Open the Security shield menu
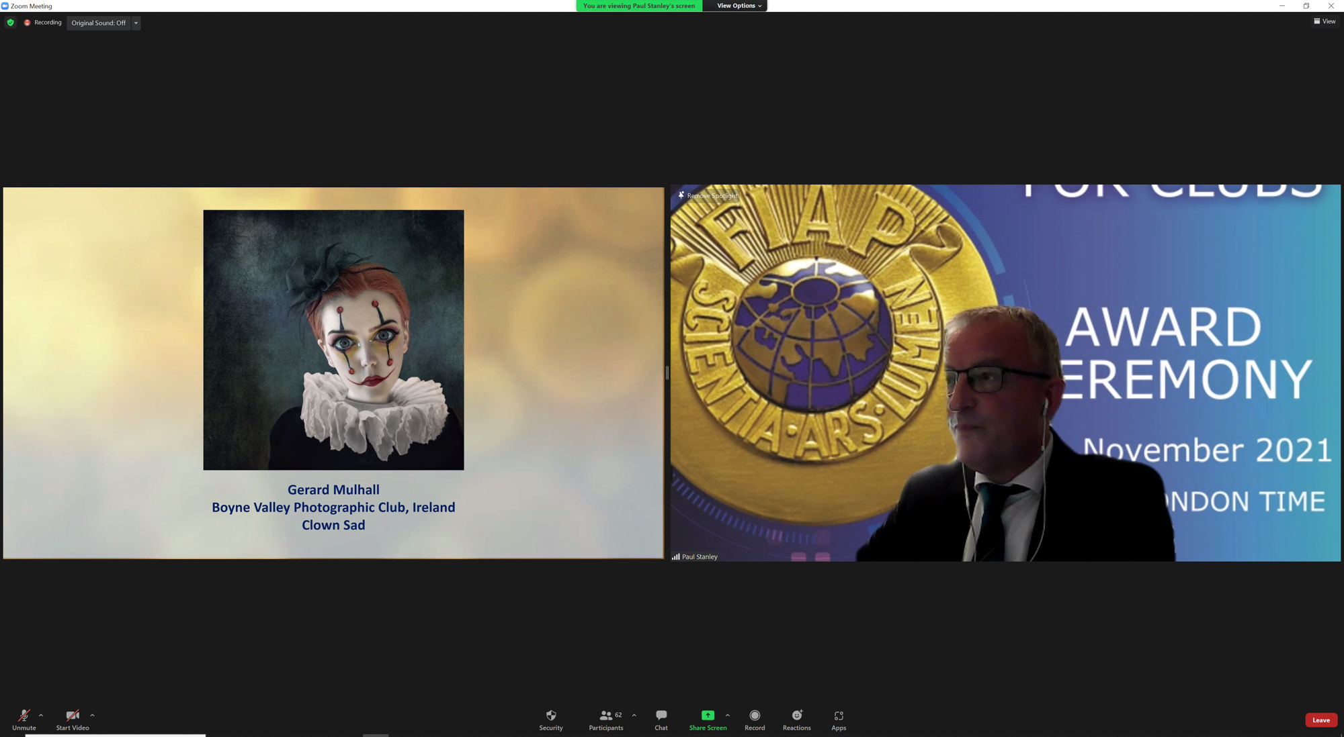This screenshot has width=1344, height=737. tap(551, 720)
